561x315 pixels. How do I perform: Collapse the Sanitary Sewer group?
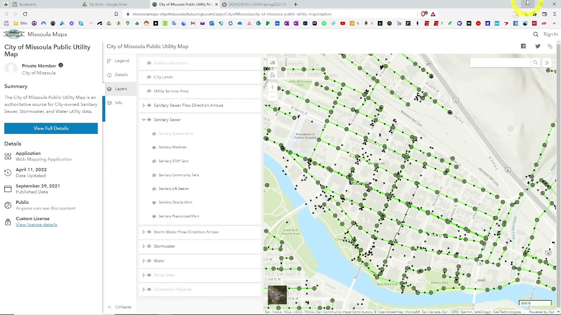pyautogui.click(x=143, y=120)
